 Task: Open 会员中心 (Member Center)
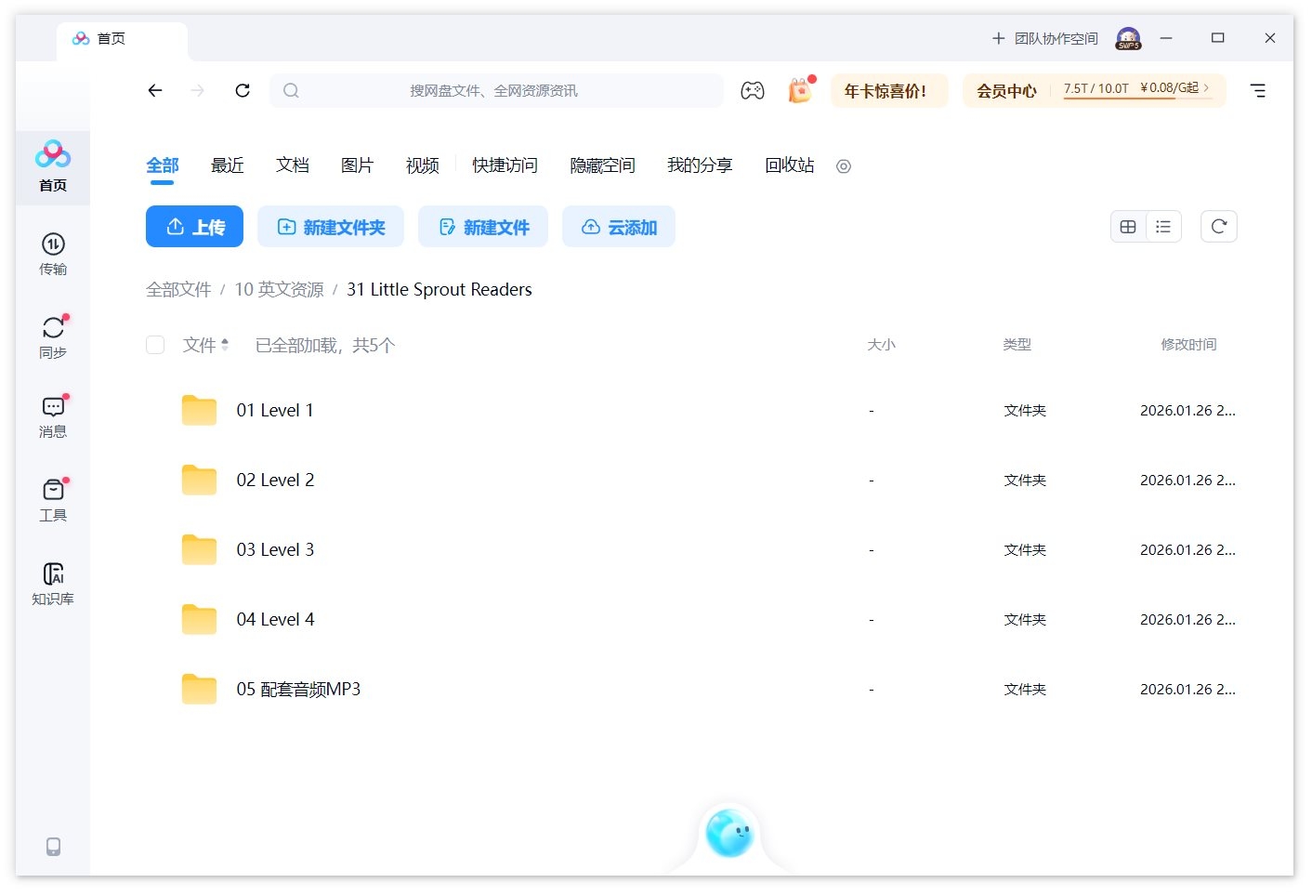(x=1006, y=90)
